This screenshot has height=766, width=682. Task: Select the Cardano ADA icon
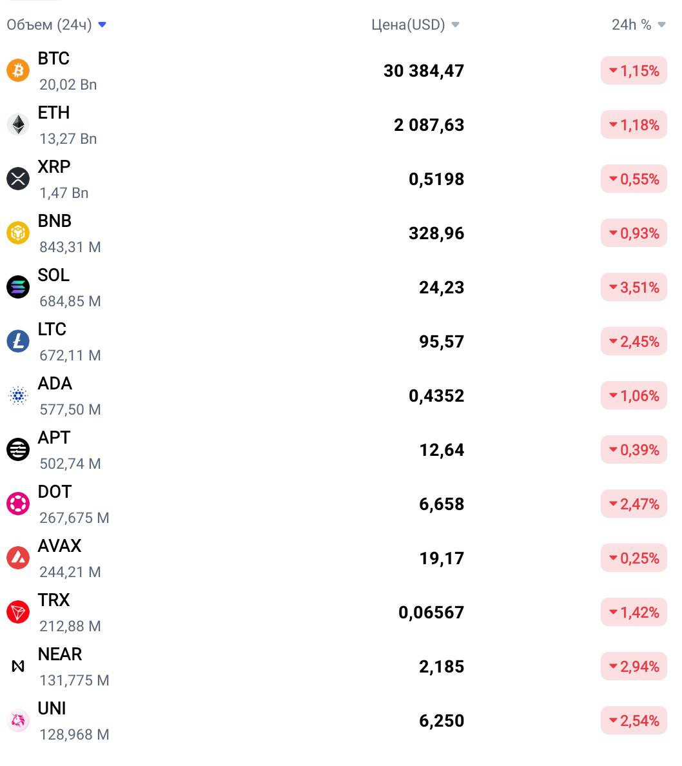point(18,395)
